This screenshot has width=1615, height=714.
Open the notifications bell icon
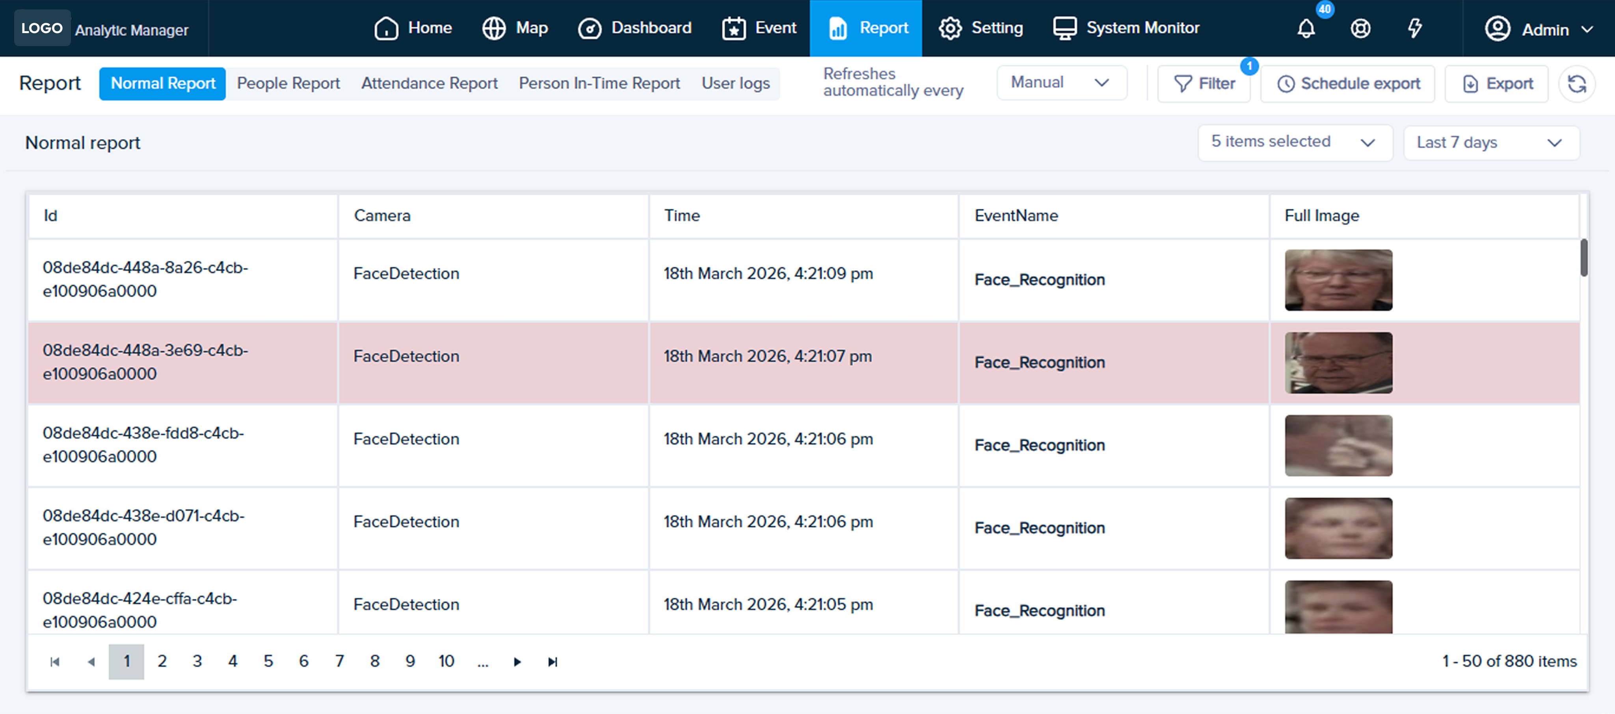(x=1306, y=28)
